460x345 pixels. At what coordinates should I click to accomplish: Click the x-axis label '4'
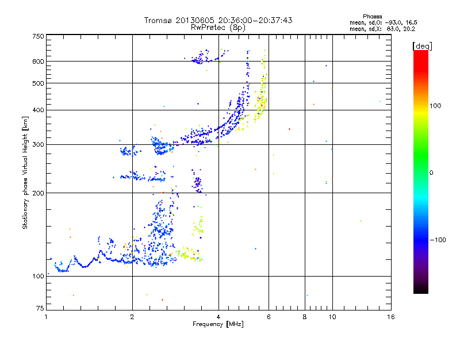218,317
